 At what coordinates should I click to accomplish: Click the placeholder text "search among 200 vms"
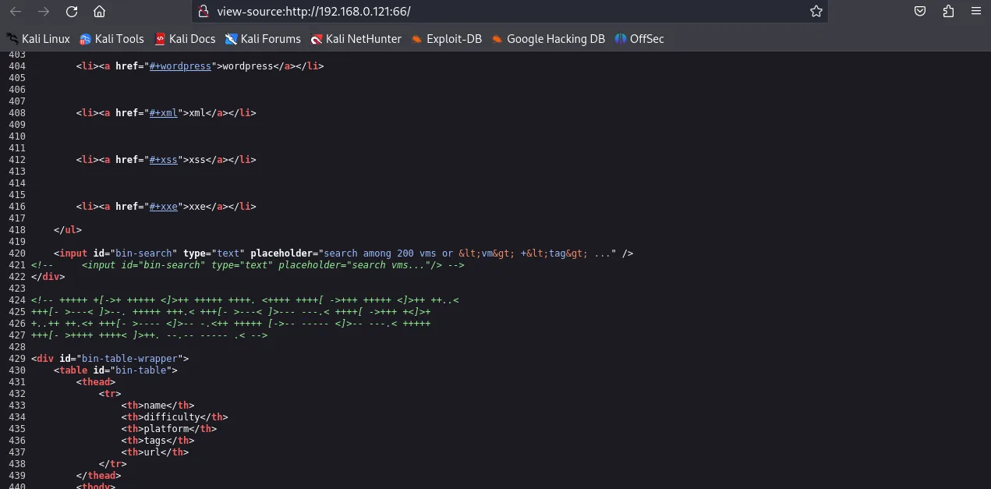pos(383,253)
